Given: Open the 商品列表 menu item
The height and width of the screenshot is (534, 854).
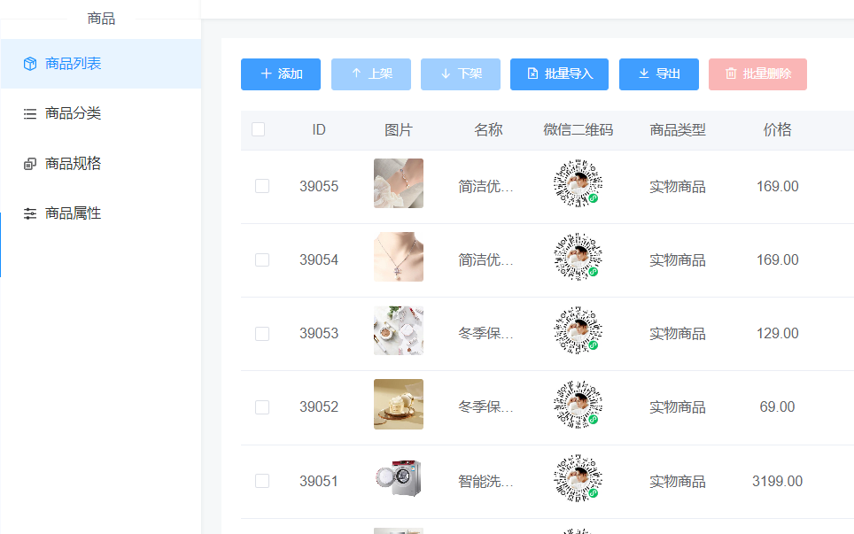Looking at the screenshot, I should [x=101, y=64].
